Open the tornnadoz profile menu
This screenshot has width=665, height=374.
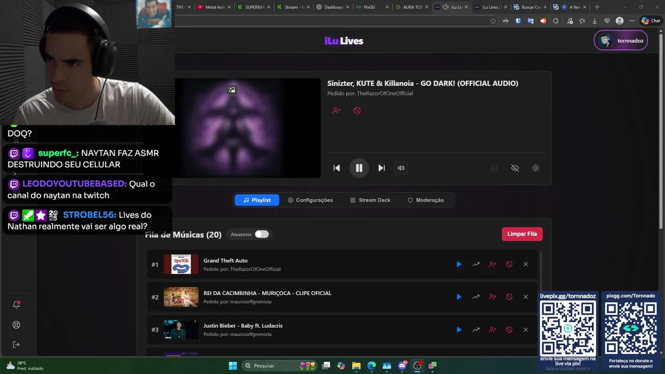[x=621, y=41]
